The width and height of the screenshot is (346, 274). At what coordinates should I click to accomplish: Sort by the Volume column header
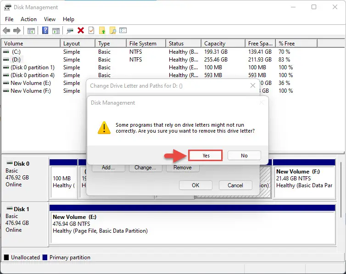[x=31, y=44]
